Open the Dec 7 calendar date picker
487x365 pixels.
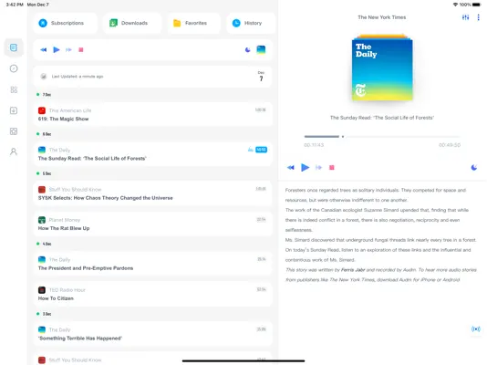click(x=261, y=77)
